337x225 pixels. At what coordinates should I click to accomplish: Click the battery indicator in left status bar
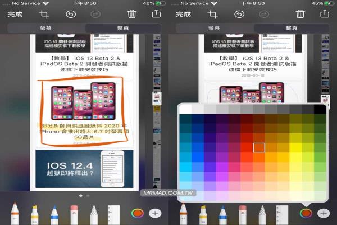(161, 3)
